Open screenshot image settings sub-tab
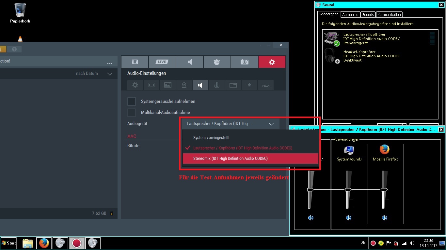446x250 pixels. point(168,85)
